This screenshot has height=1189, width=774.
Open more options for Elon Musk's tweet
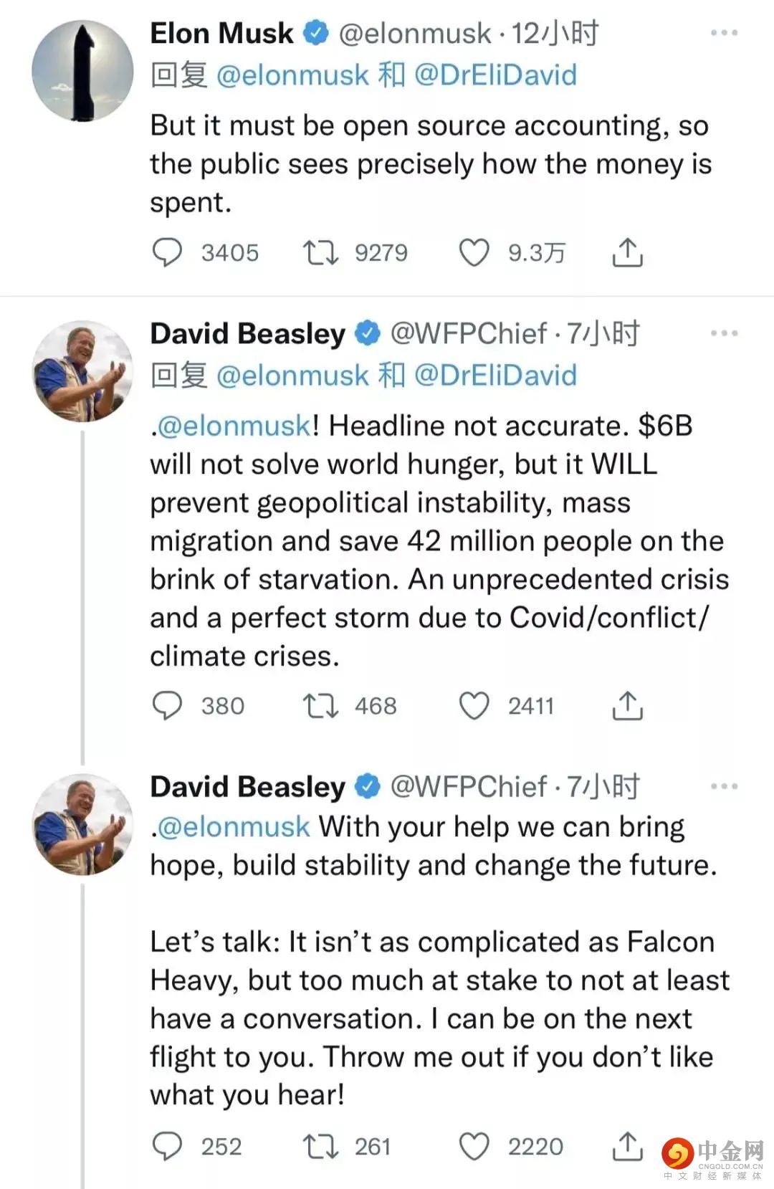[x=724, y=33]
